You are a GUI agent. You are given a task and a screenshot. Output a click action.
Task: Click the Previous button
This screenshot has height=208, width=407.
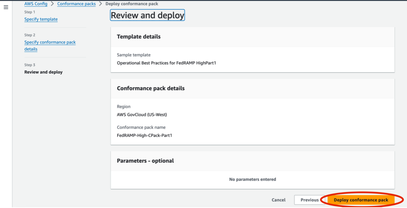pos(309,200)
